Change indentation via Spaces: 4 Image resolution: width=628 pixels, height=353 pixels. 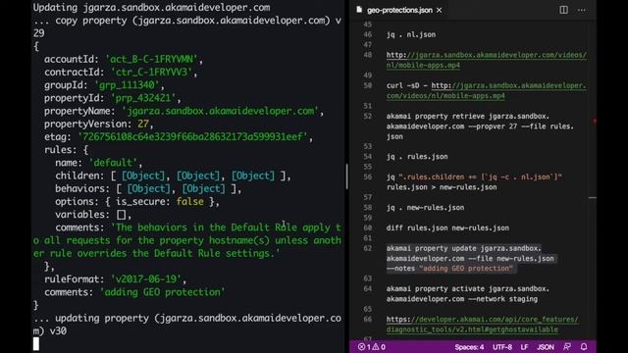(x=469, y=347)
